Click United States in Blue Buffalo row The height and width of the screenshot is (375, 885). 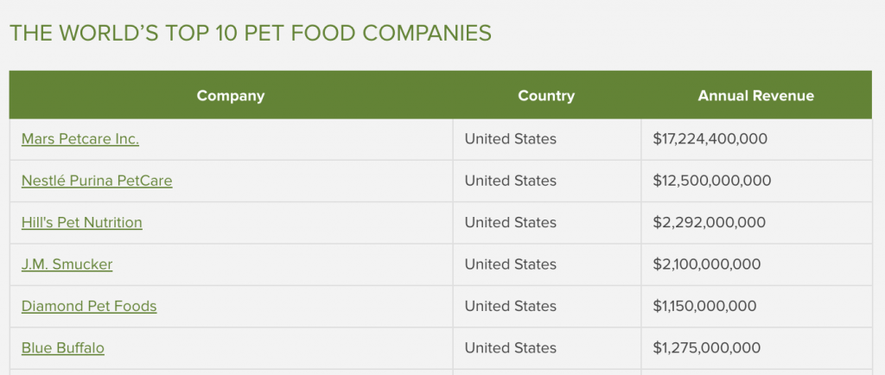(x=510, y=347)
